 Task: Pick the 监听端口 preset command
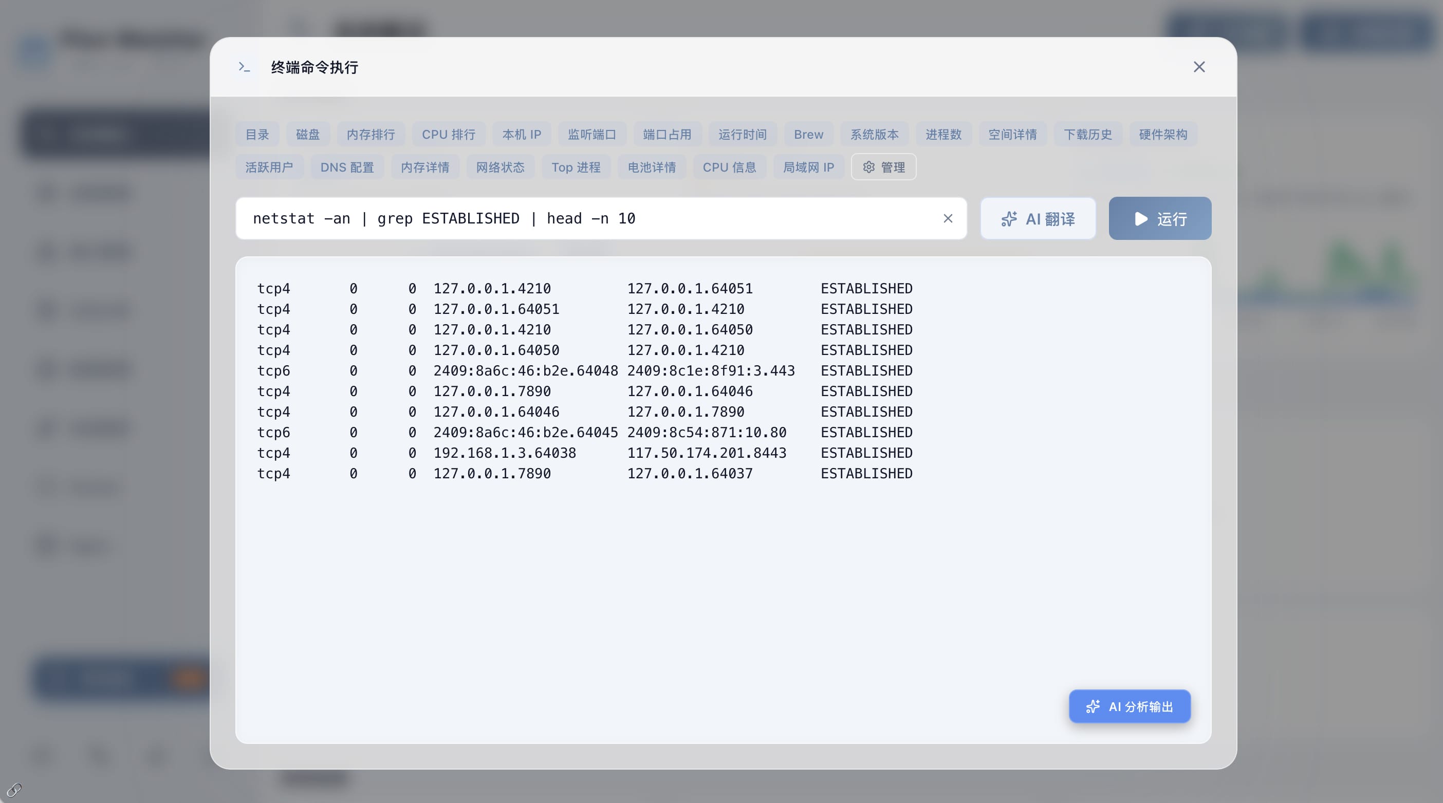click(x=591, y=135)
